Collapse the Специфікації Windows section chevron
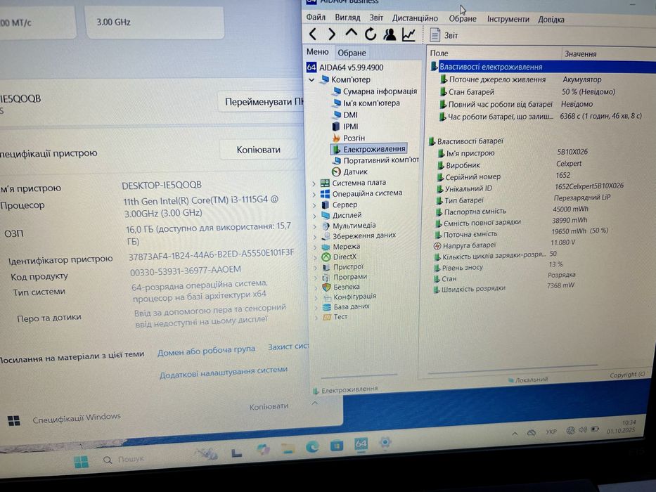 tap(315, 403)
